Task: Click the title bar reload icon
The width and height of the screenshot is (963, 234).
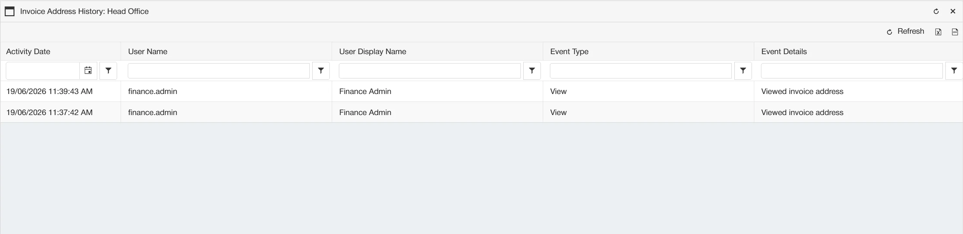Action: tap(936, 12)
